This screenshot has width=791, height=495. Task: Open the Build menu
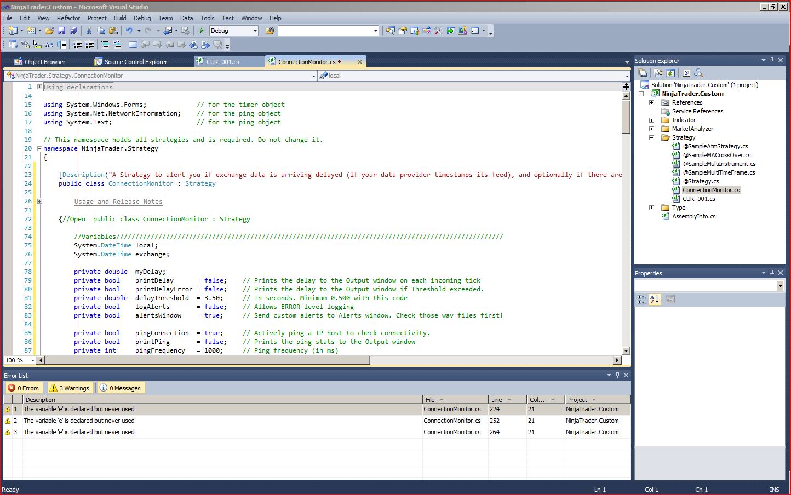point(120,18)
